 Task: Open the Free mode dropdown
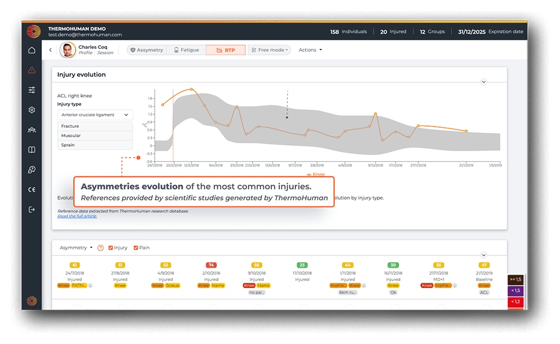269,50
